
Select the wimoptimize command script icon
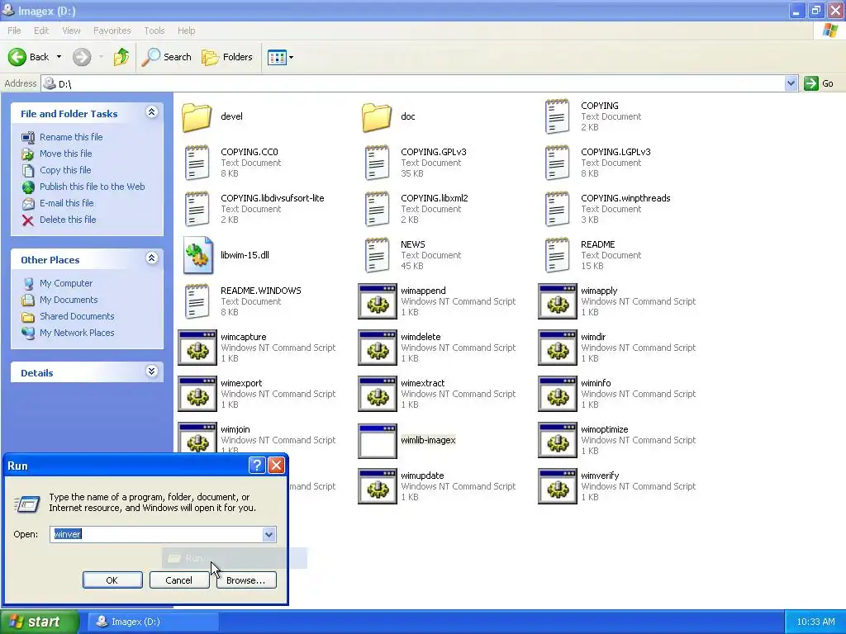[x=558, y=441]
